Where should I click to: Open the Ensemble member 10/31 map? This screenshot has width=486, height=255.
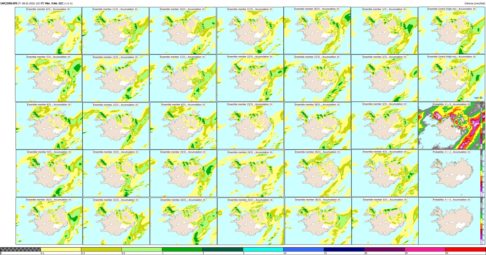49,221
